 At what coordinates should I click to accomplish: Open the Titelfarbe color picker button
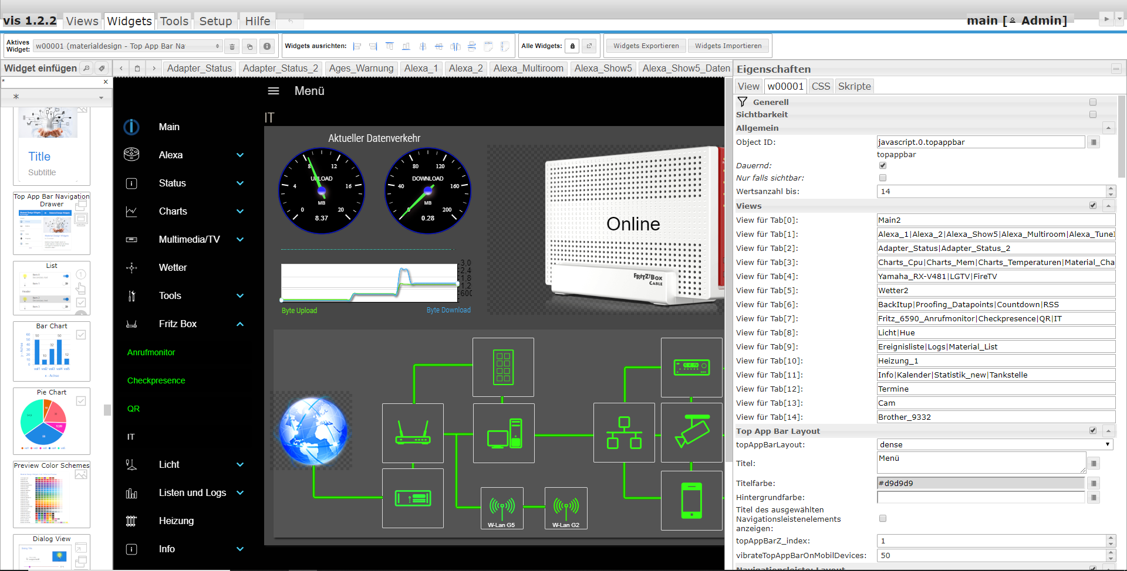point(1094,483)
